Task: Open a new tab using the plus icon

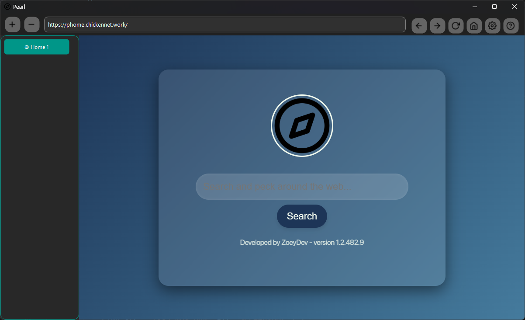Action: (12, 24)
